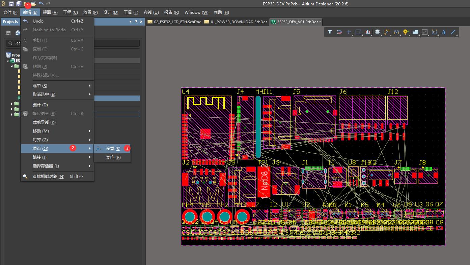Image resolution: width=470 pixels, height=265 pixels.
Task: Expand the 选择存储器 (L) submenu
Action: [x=57, y=166]
